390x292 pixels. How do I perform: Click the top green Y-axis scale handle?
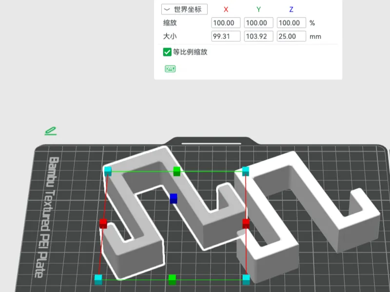[x=176, y=171]
